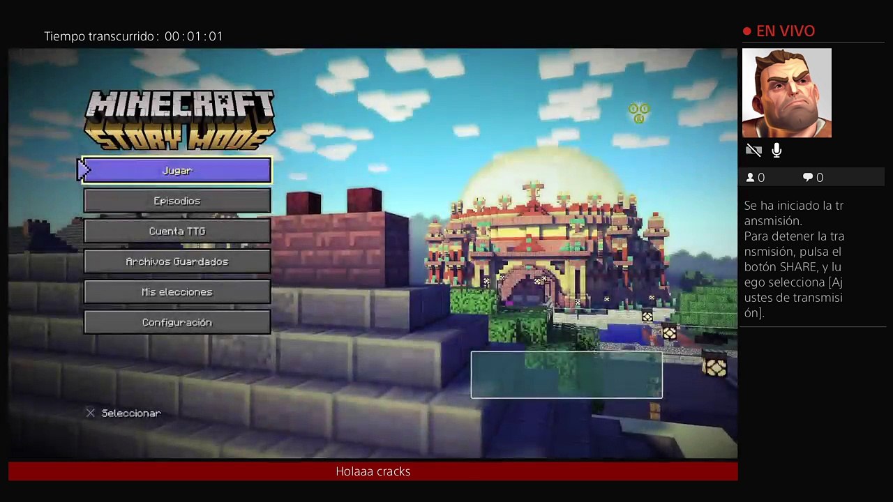
Task: Open the Configuración settings menu
Action: 177,323
